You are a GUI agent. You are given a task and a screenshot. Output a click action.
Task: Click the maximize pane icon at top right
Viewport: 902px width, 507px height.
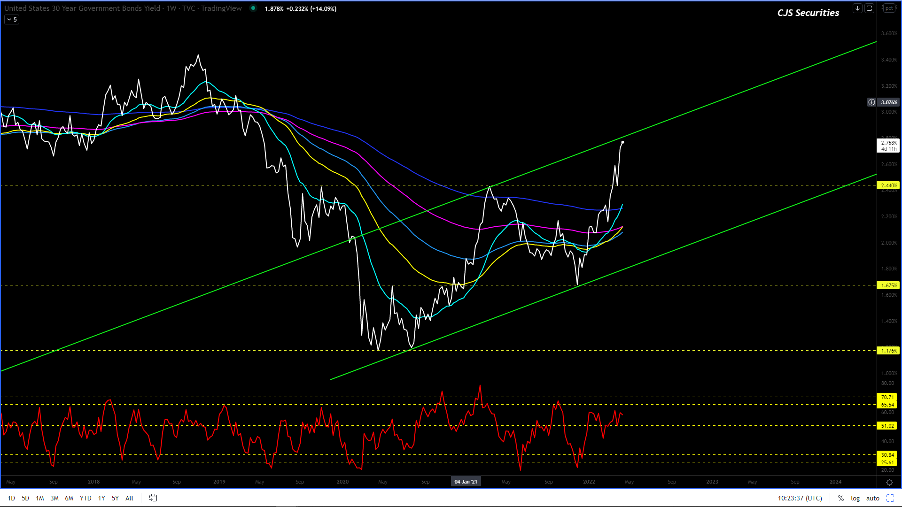869,8
